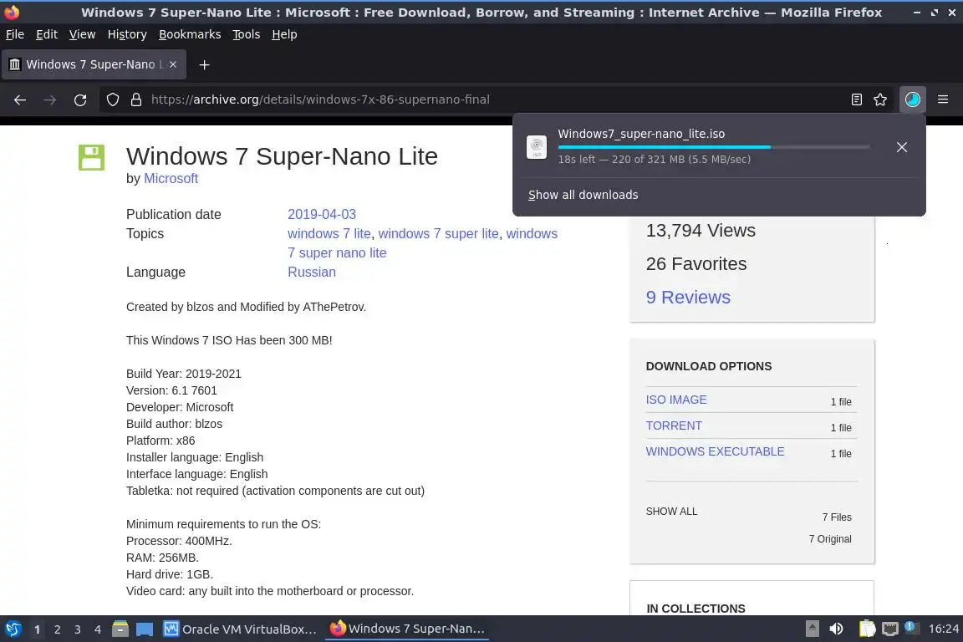Open the Microsoft author link
963x642 pixels.
point(171,178)
